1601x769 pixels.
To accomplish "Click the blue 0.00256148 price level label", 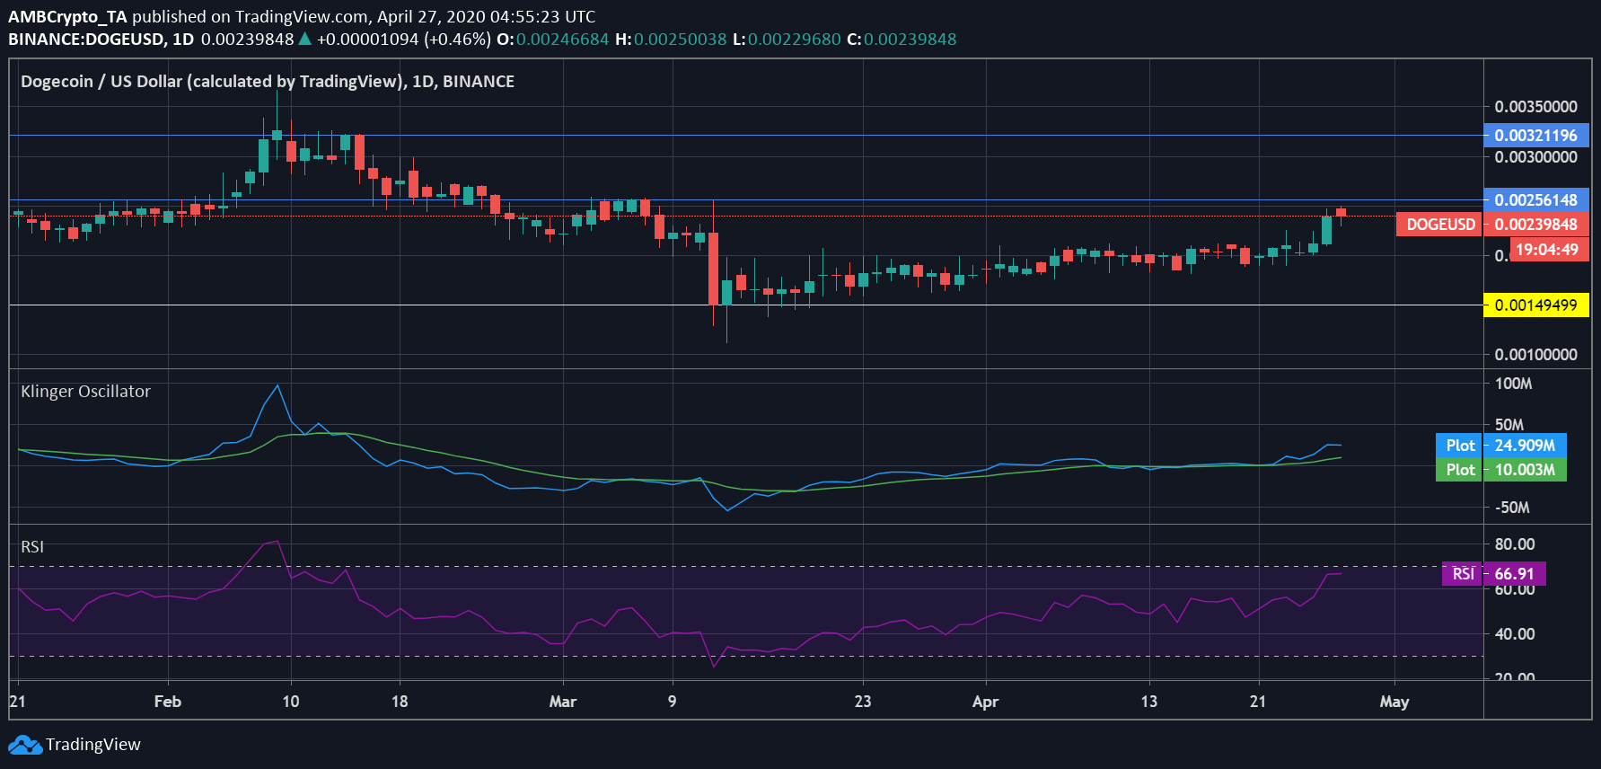I will [1535, 200].
